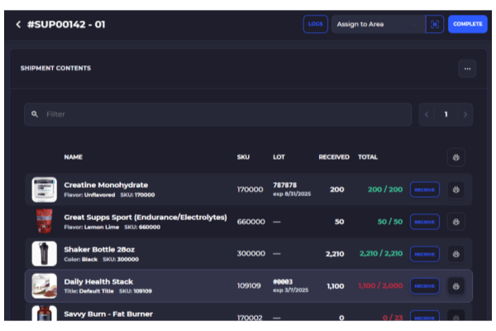Click the COMPLETE button

tap(468, 24)
